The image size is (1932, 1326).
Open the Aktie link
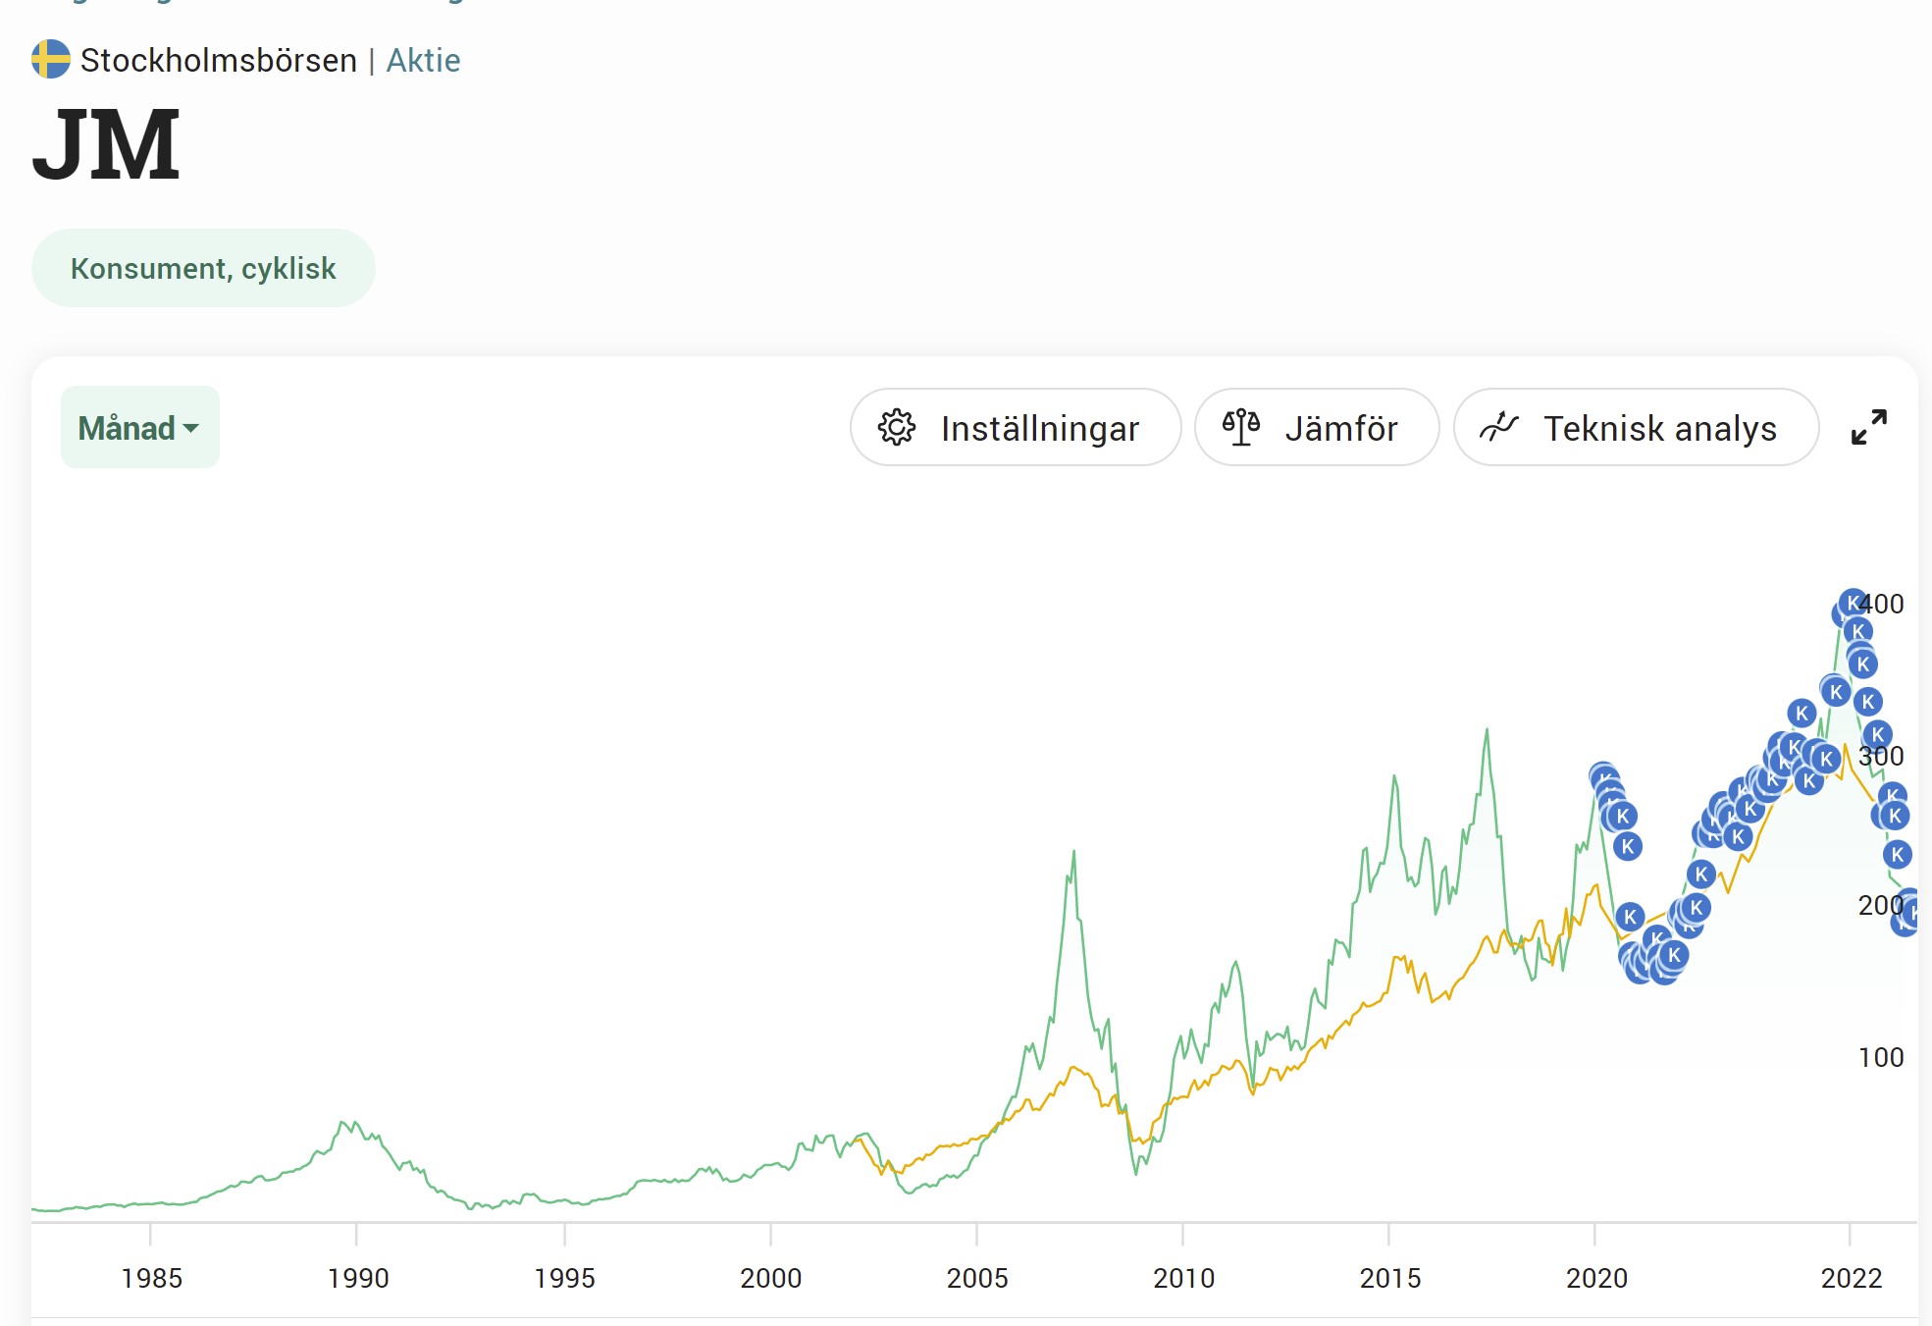click(423, 60)
